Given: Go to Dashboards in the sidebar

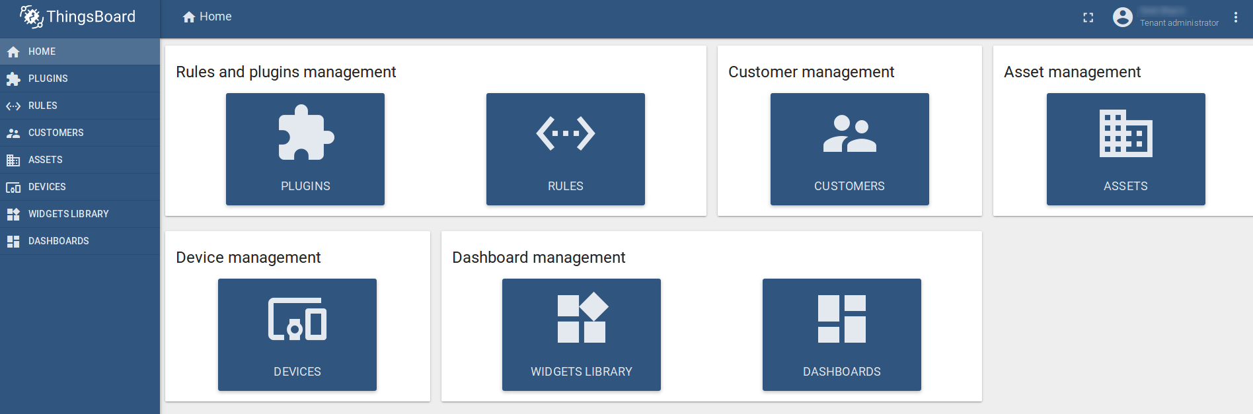Looking at the screenshot, I should click(x=58, y=241).
